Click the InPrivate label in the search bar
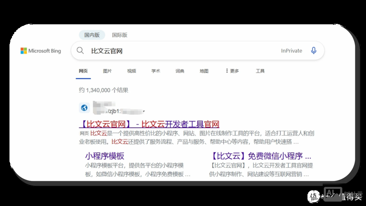The height and width of the screenshot is (206, 366). 291,51
